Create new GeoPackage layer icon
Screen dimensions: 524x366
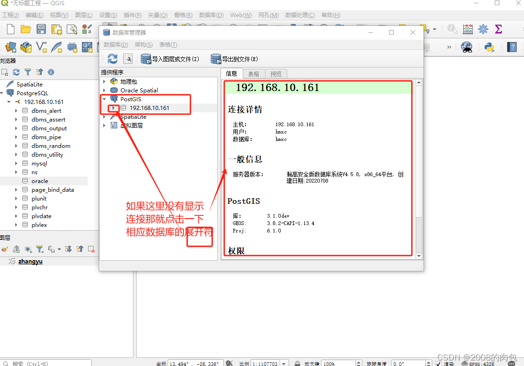(26, 47)
